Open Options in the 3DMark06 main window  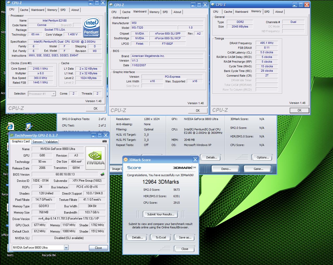[263, 157]
